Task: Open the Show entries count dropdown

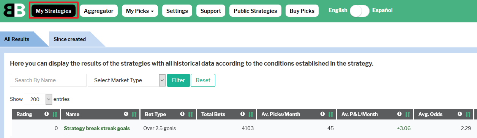Action: pyautogui.click(x=38, y=99)
